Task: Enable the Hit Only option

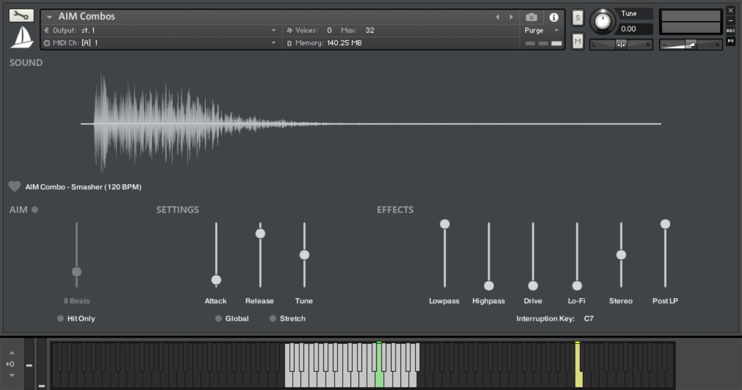Action: pyautogui.click(x=61, y=318)
